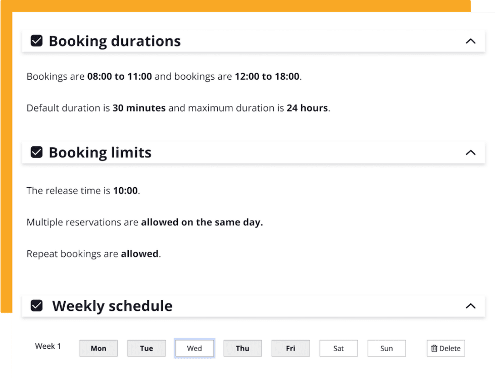Collapse the Booking durations section
This screenshot has width=495, height=379.
coord(471,41)
